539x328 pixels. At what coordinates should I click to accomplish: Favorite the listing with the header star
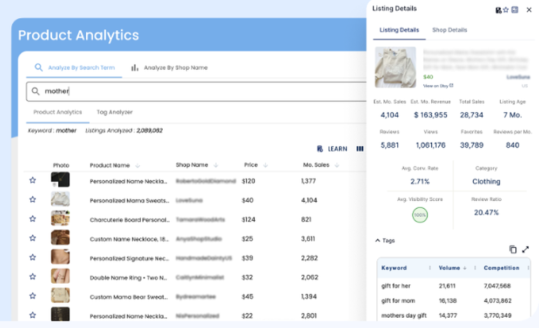(506, 10)
